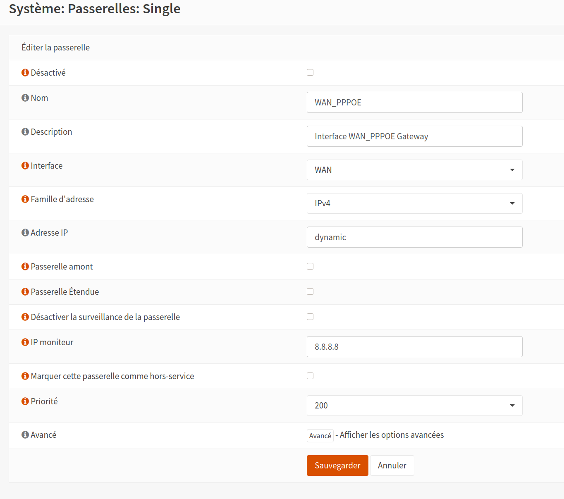Click the info icon next to IP moniteur
Image resolution: width=564 pixels, height=499 pixels.
(x=25, y=342)
